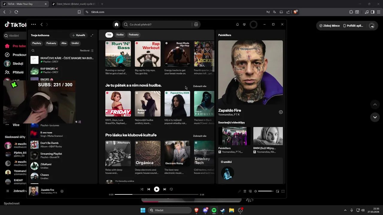
Task: Adjust the Spotify volume slider
Action: [x=266, y=191]
